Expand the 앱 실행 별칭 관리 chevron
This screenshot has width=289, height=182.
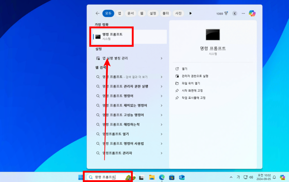162,58
